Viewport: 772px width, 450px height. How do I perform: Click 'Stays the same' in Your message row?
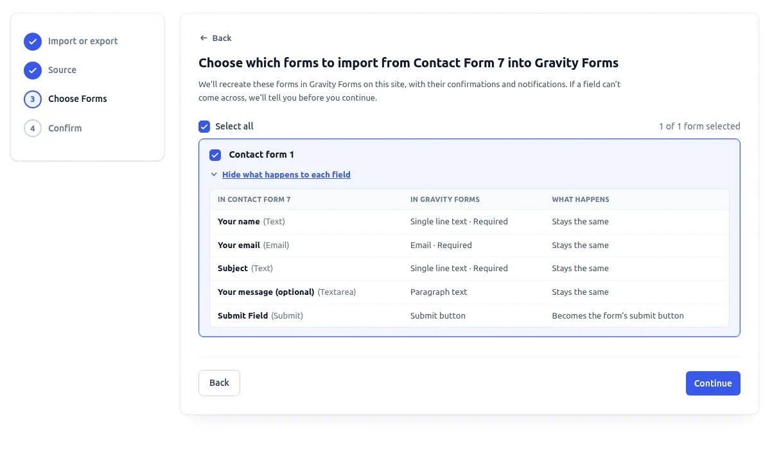tap(580, 292)
